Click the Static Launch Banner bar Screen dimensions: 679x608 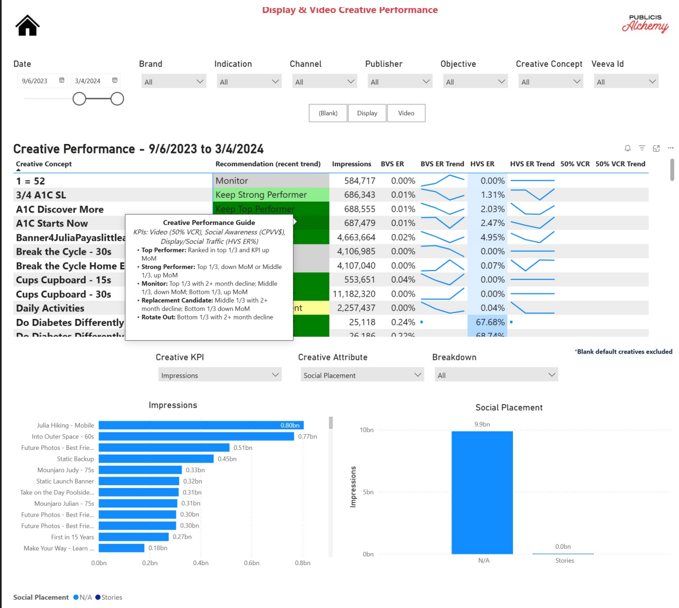139,481
